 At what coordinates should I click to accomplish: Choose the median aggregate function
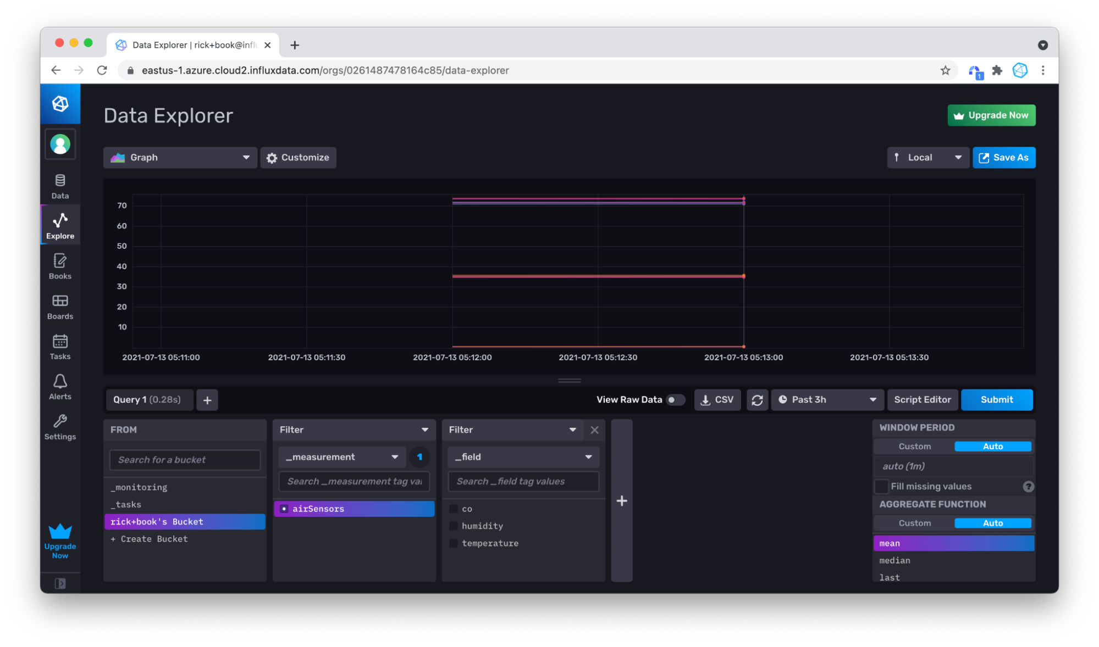click(x=954, y=560)
